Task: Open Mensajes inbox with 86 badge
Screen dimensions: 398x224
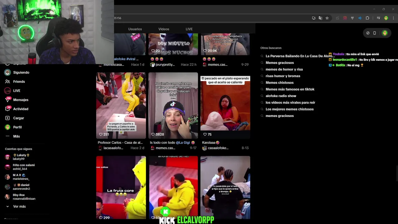Action: 17,100
